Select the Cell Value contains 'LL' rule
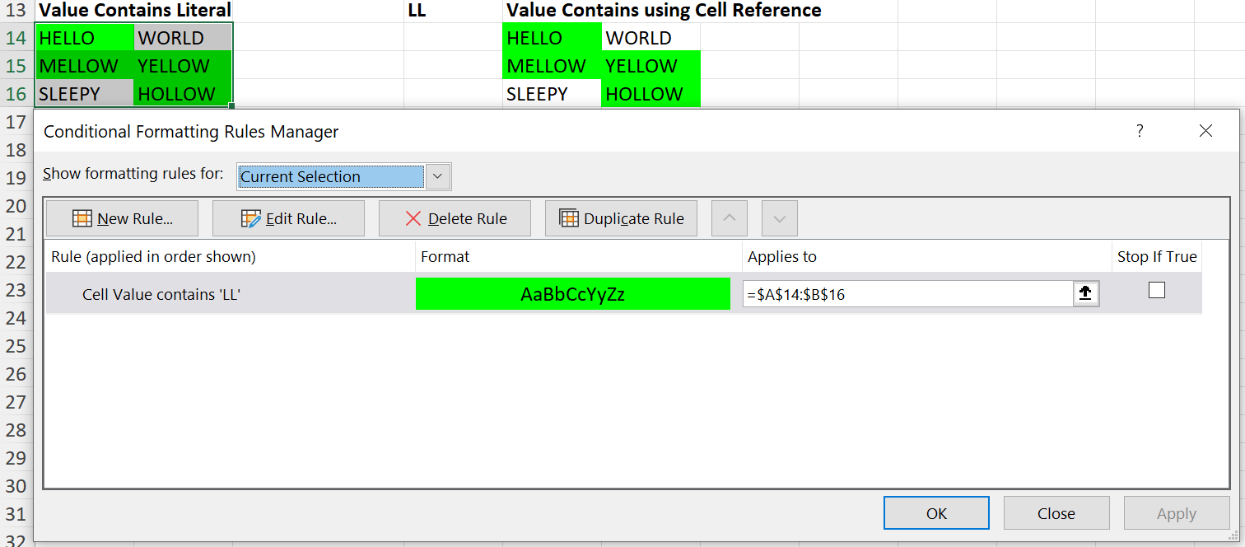 point(161,294)
